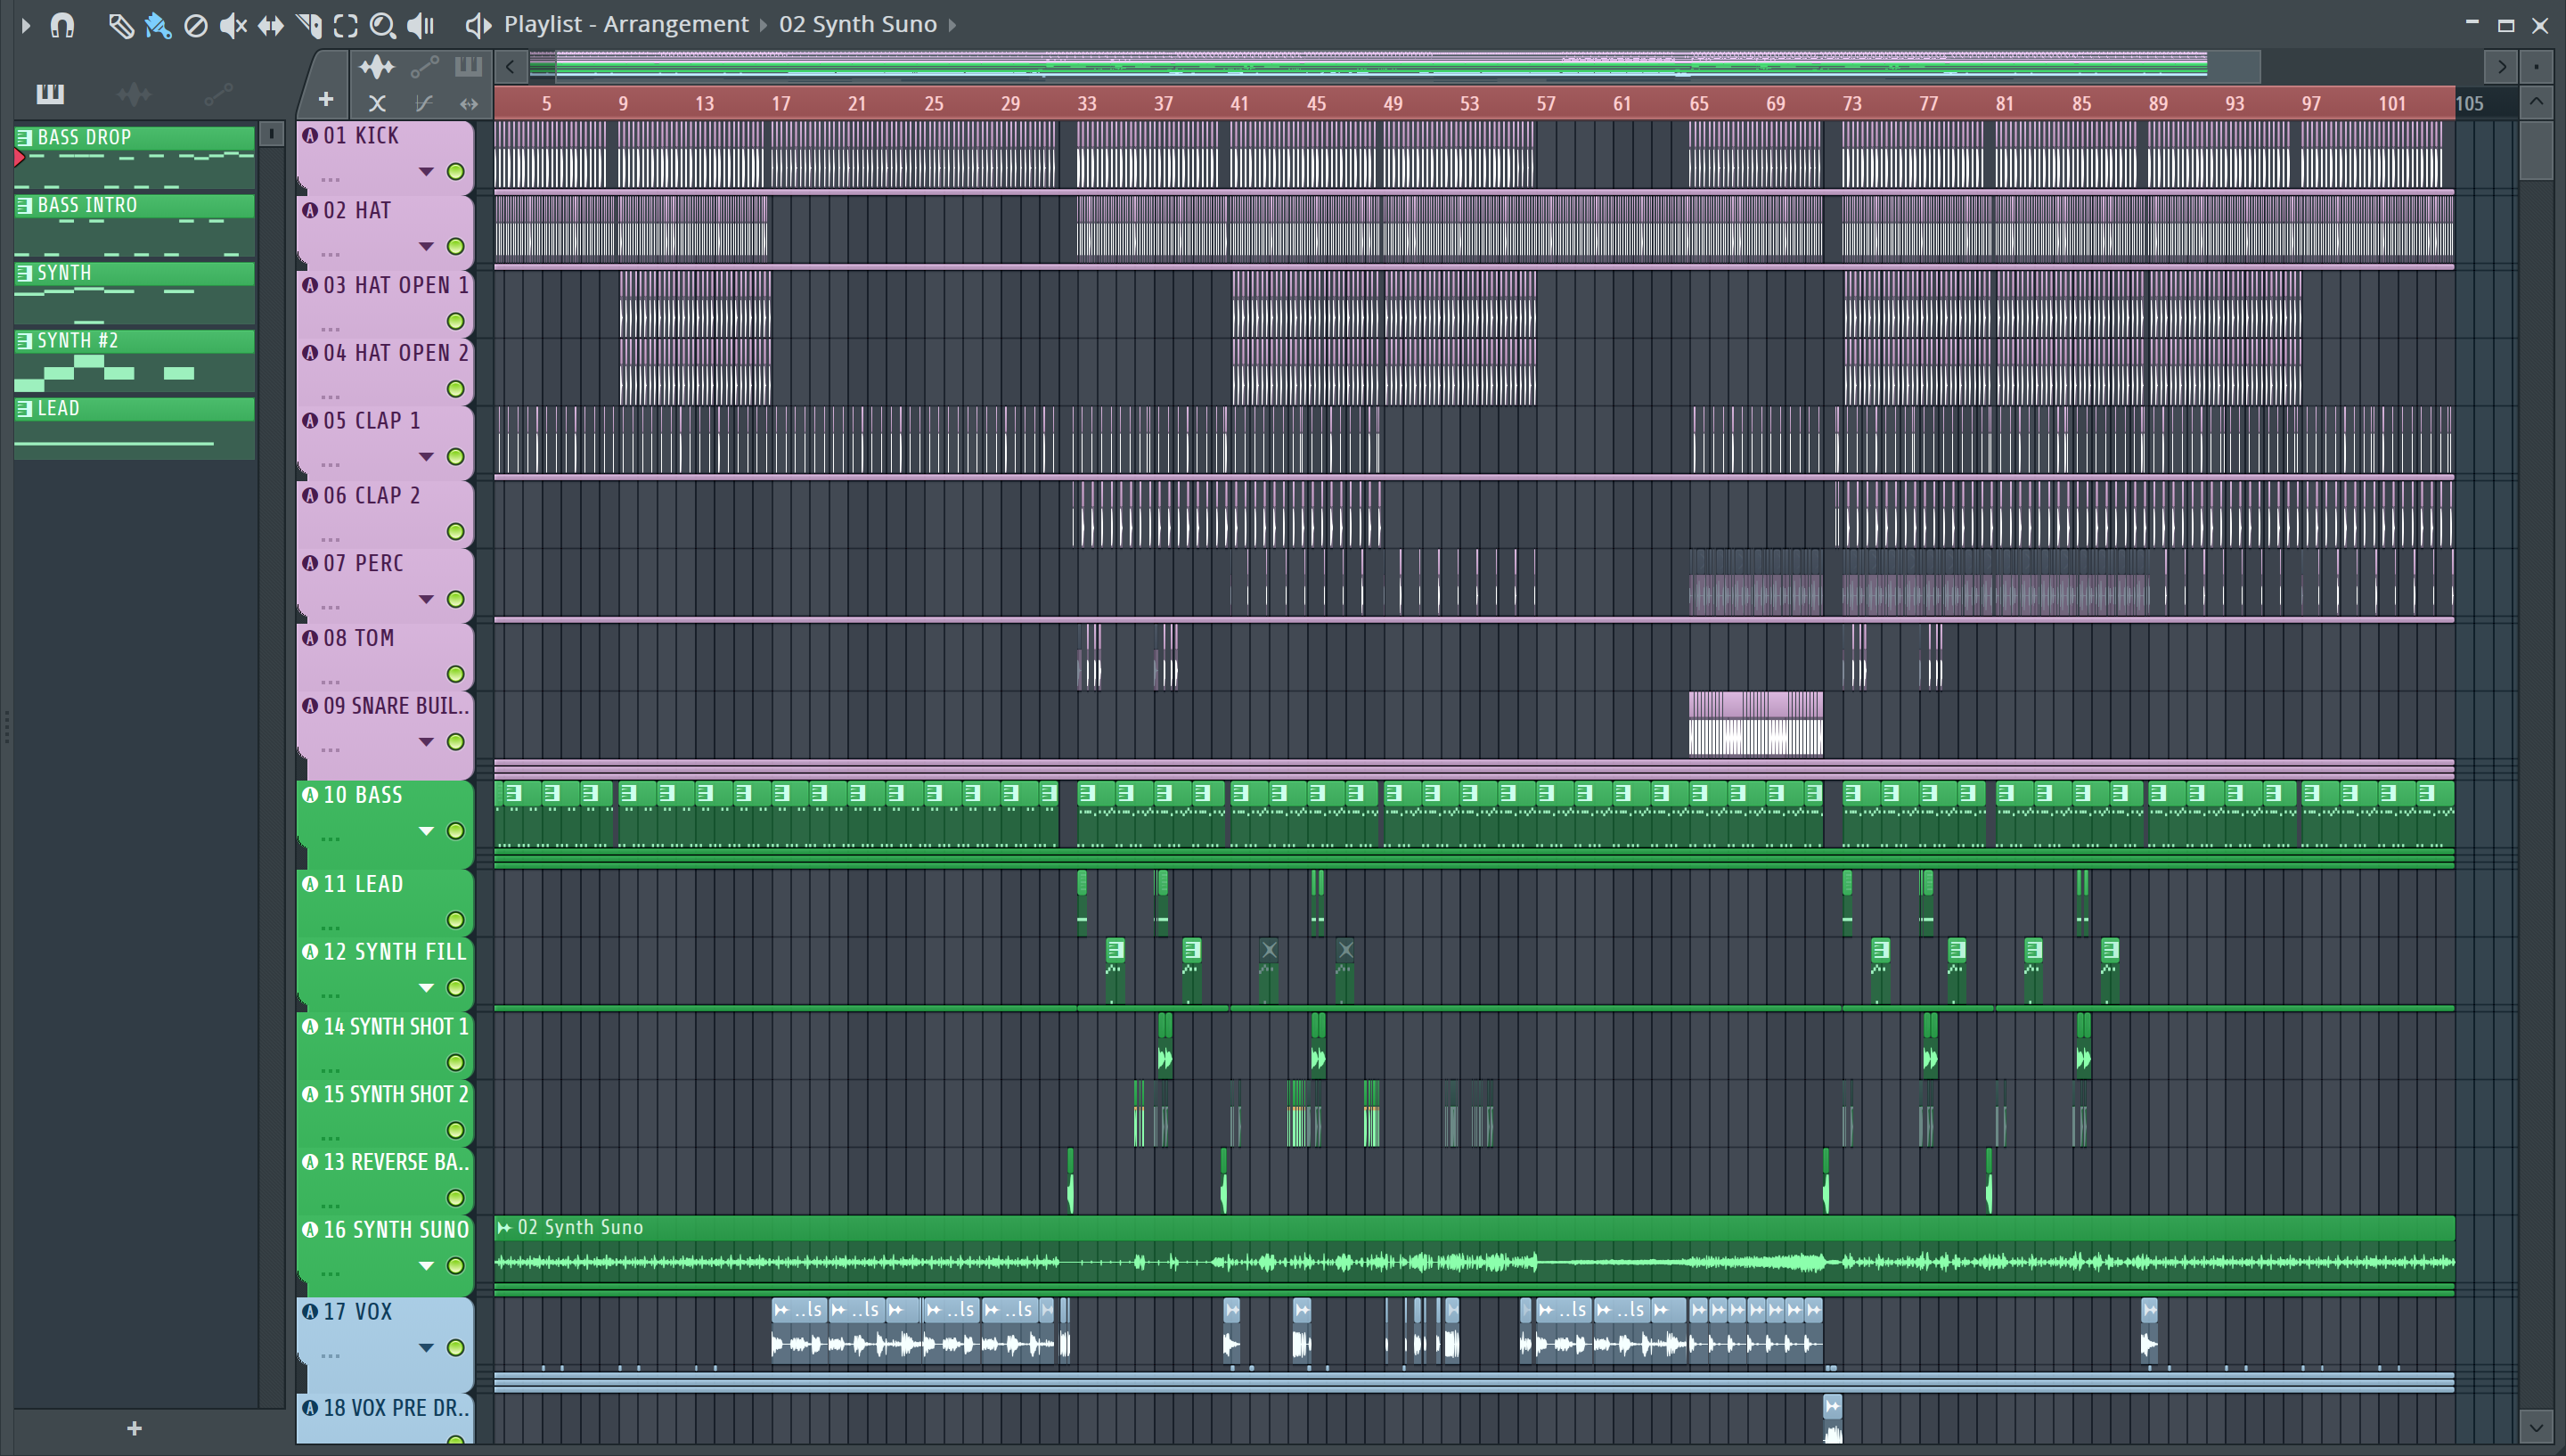The image size is (2566, 1456).
Task: Collapse the 01 KICK track group arrow
Action: (x=426, y=172)
